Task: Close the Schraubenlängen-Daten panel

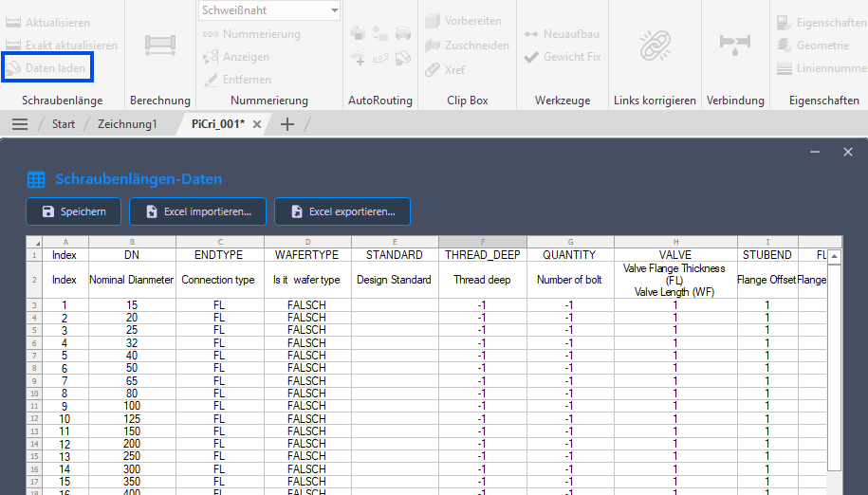Action: pyautogui.click(x=848, y=152)
